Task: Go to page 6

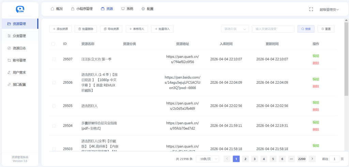Action: [x=282, y=159]
